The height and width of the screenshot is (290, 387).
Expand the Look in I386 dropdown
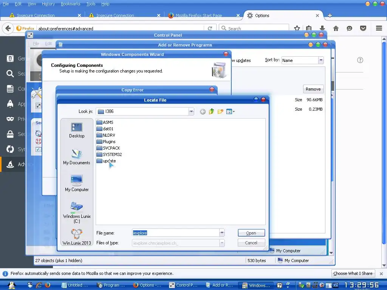[191, 111]
